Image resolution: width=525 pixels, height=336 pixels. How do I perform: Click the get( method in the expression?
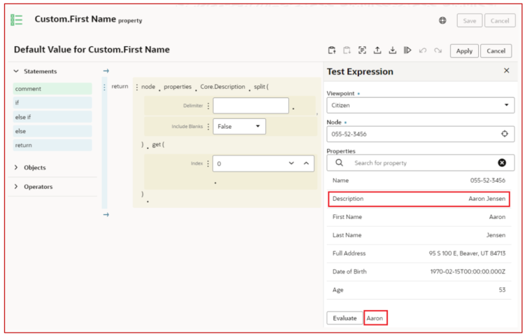pyautogui.click(x=158, y=145)
